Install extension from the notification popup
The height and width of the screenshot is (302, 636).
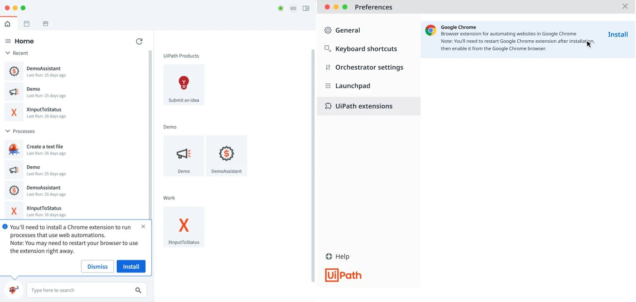pyautogui.click(x=131, y=266)
